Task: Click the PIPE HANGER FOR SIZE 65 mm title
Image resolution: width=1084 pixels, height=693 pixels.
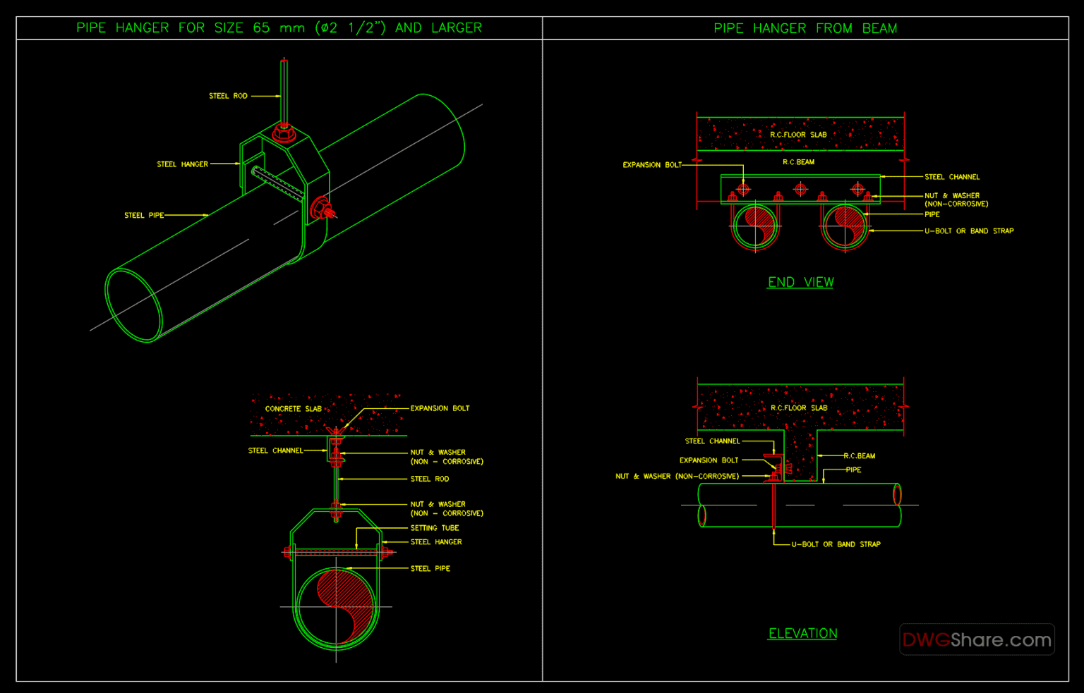Action: pyautogui.click(x=279, y=27)
